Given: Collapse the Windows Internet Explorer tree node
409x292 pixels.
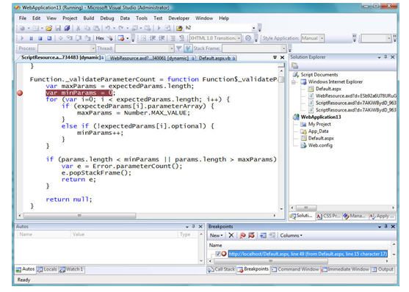Looking at the screenshot, I should [x=294, y=82].
